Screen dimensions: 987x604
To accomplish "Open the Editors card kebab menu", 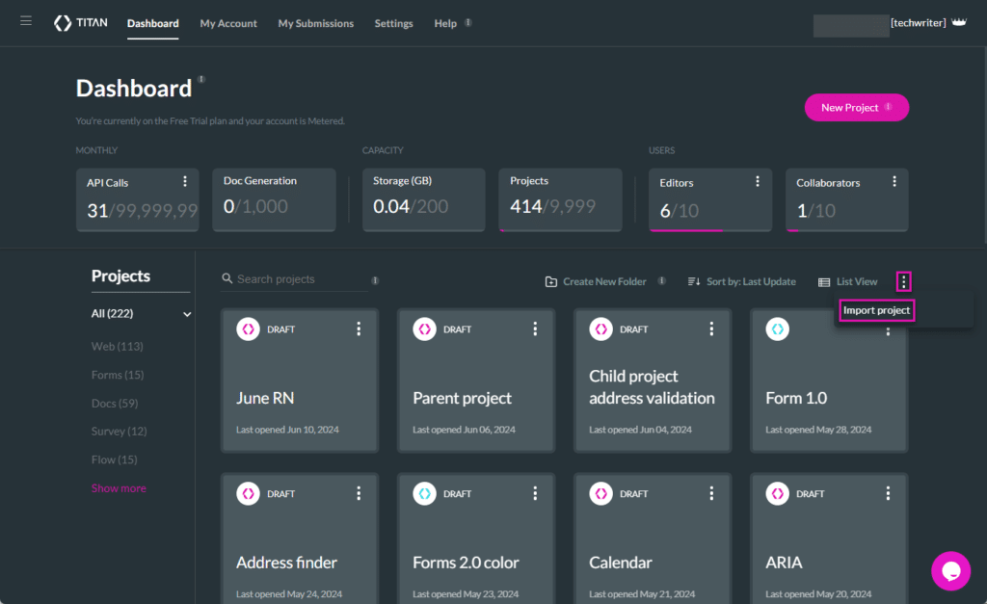I will tap(758, 181).
